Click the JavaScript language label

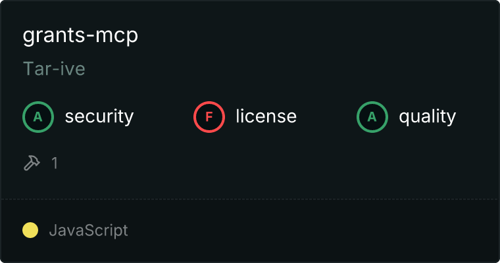click(89, 231)
